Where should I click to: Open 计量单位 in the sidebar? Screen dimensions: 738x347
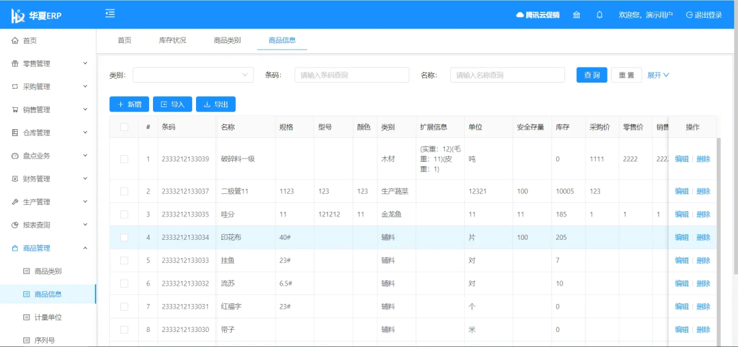[48, 318]
